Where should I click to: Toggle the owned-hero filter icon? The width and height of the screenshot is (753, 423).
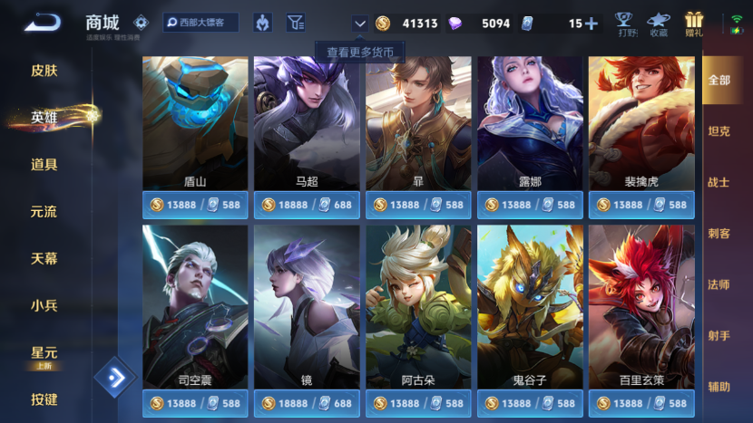point(263,23)
